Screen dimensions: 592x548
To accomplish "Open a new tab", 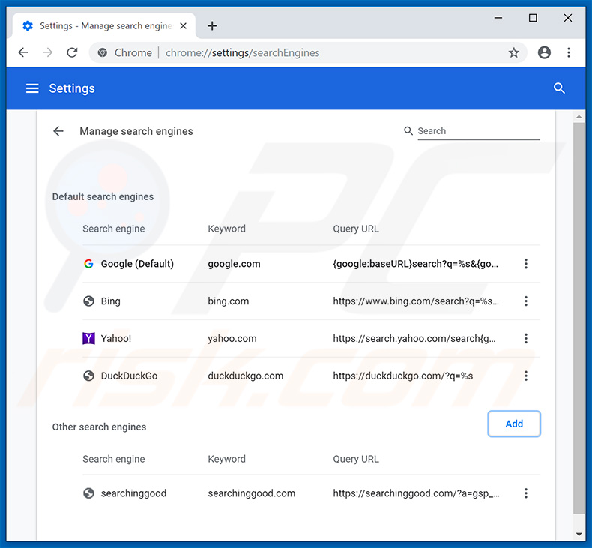I will [212, 25].
